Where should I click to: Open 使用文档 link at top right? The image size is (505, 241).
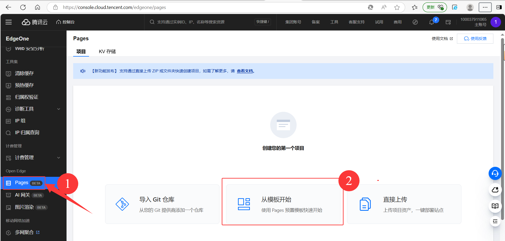point(442,39)
